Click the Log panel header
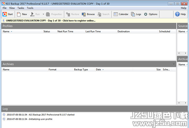This screenshot has width=189, height=128. (94, 109)
